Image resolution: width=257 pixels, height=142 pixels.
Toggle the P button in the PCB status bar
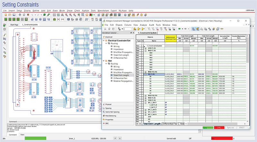coord(116,138)
